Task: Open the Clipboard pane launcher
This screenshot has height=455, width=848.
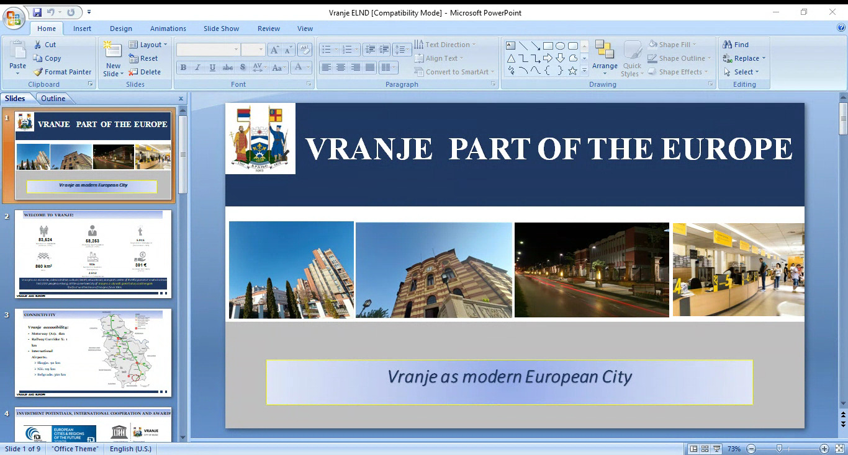Action: click(x=90, y=84)
